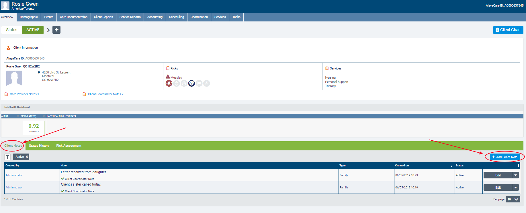Open table column options kebab menu
Viewport: 526px width, 213px height.
[518, 166]
